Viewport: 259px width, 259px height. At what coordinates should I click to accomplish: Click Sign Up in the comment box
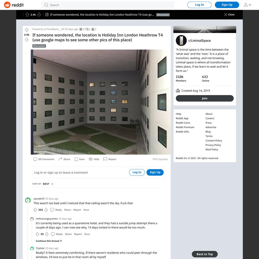pyautogui.click(x=155, y=172)
